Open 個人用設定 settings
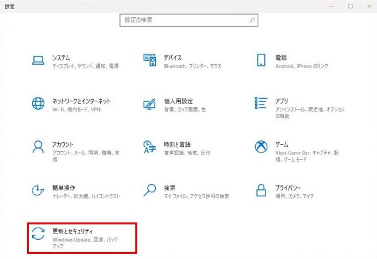 178,101
